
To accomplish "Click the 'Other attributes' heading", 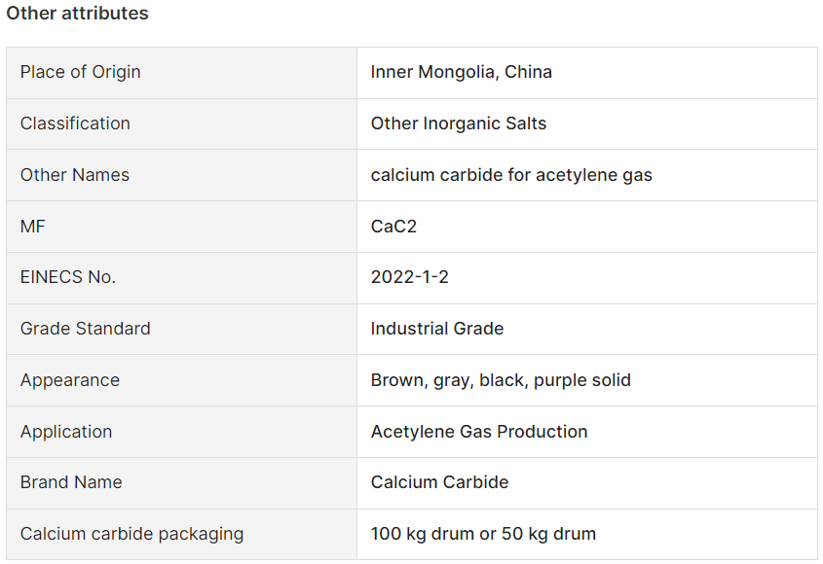I will pos(77,14).
